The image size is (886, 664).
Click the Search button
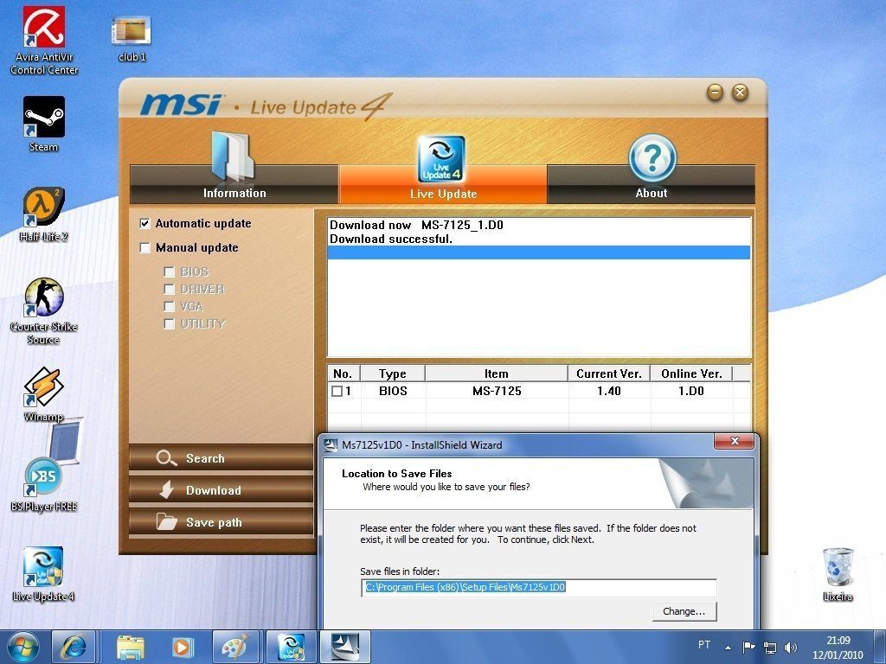[x=221, y=458]
